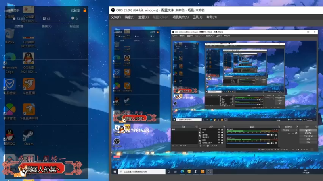323x181 pixels.
Task: Toggle lock of topmost mirrored source row
Action: click(222, 130)
